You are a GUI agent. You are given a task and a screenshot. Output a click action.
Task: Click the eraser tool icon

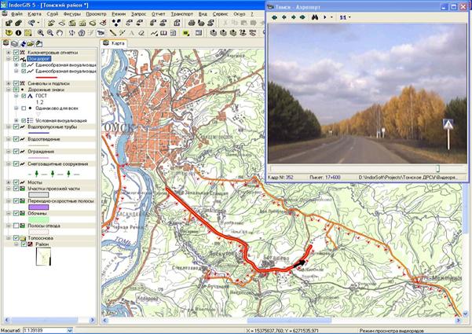coord(142,33)
